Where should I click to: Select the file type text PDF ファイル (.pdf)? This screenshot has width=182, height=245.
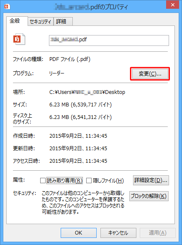(70, 59)
